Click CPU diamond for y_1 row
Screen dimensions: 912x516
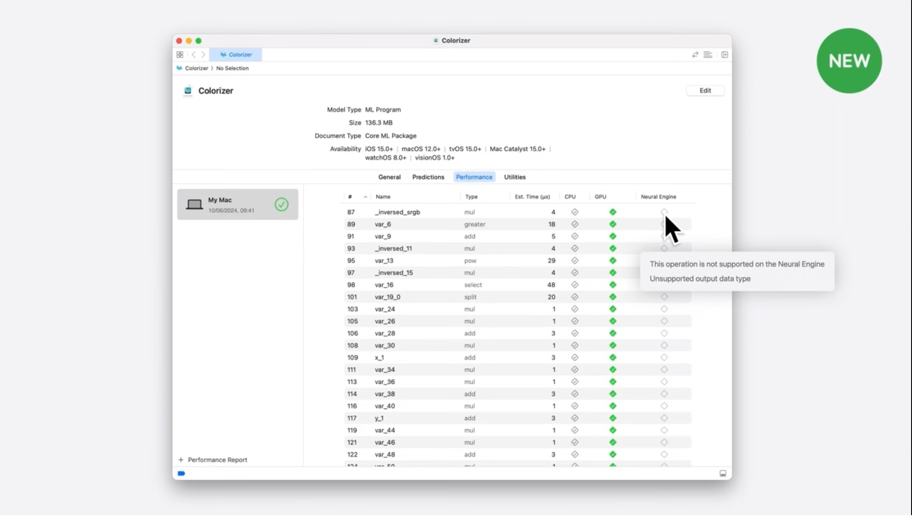(x=574, y=418)
